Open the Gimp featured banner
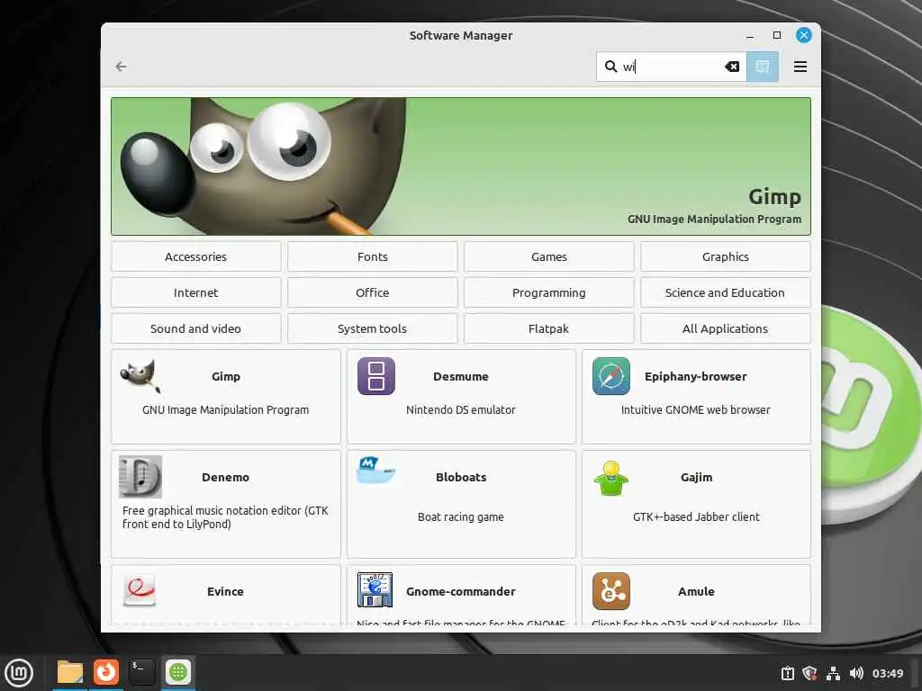The height and width of the screenshot is (691, 922). 460,166
